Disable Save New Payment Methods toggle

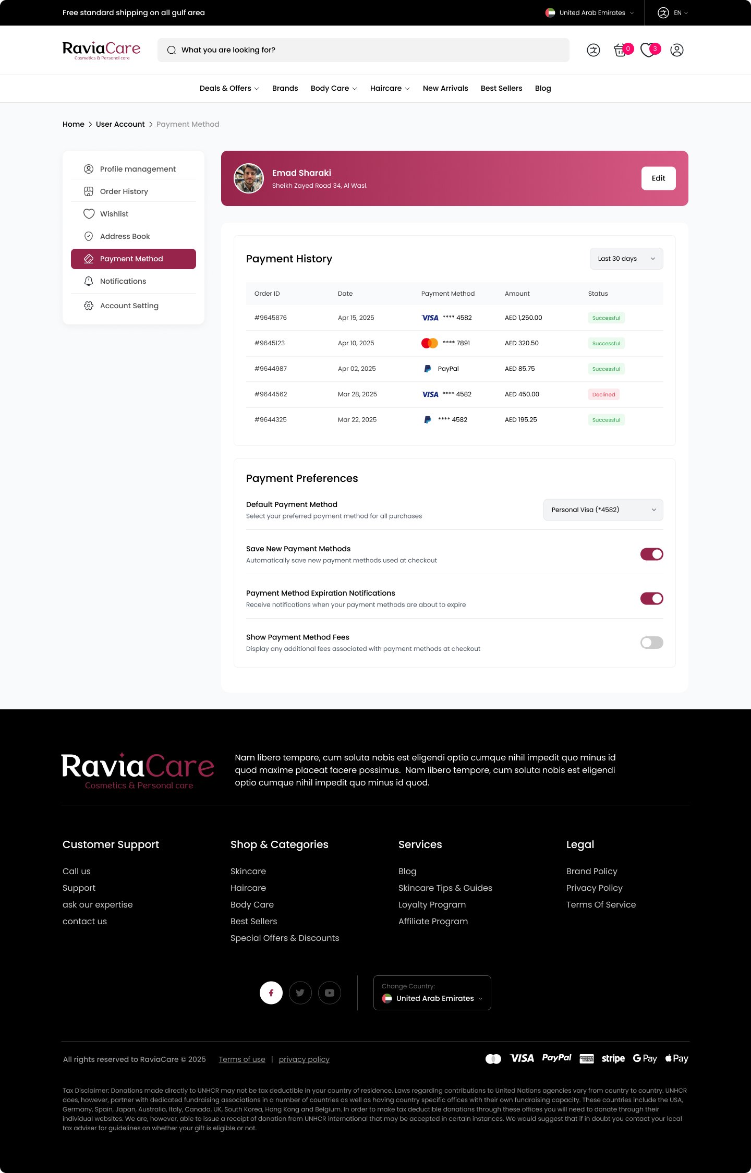pyautogui.click(x=651, y=554)
